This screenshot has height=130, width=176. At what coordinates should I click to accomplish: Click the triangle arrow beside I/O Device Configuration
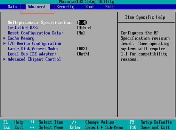4,43
